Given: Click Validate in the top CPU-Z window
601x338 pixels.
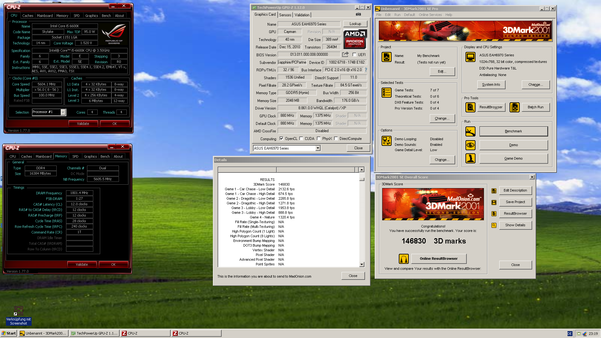Looking at the screenshot, I should point(83,124).
